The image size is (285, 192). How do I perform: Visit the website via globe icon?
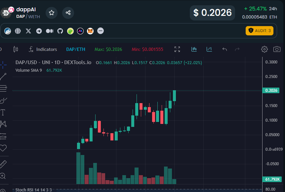(x=18, y=31)
